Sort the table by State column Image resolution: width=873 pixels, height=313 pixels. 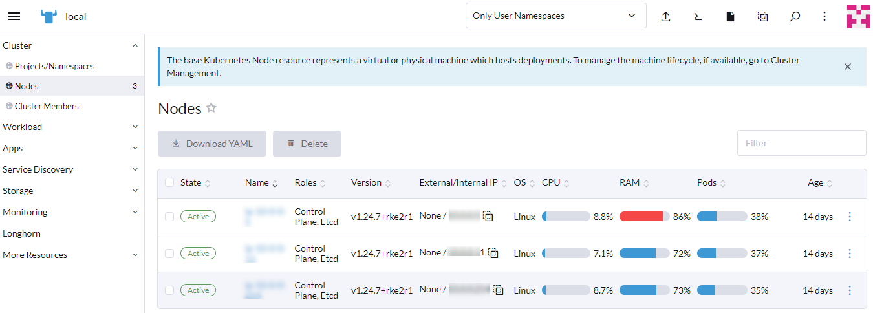tap(195, 183)
